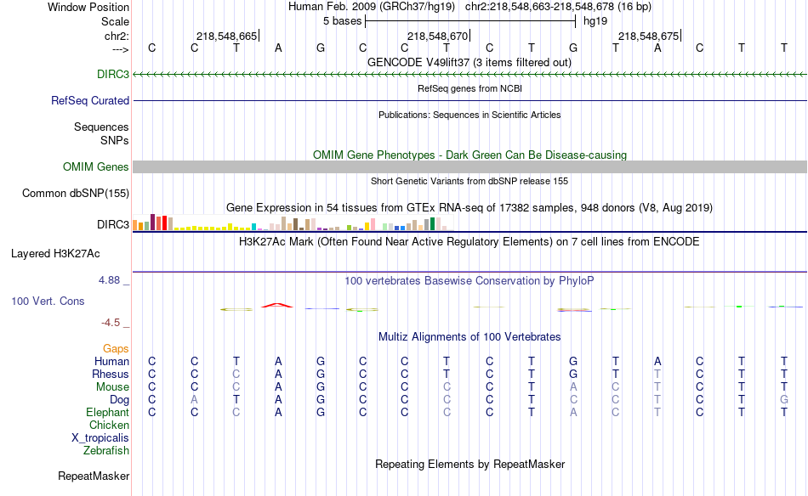The image size is (808, 496).
Task: Click the OMIM Gene Phenotypes track title
Action: tap(469, 155)
